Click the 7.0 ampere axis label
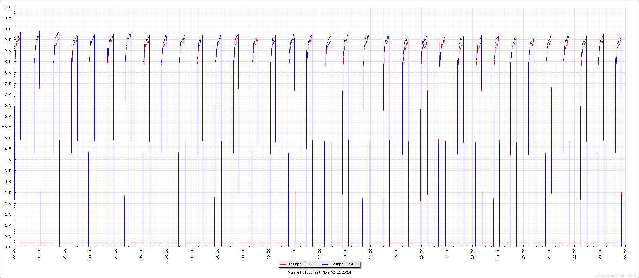The height and width of the screenshot is (278, 639). click(8, 94)
